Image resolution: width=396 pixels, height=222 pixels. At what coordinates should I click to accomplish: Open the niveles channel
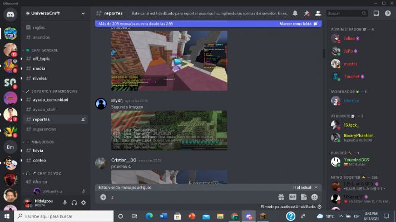point(56,78)
